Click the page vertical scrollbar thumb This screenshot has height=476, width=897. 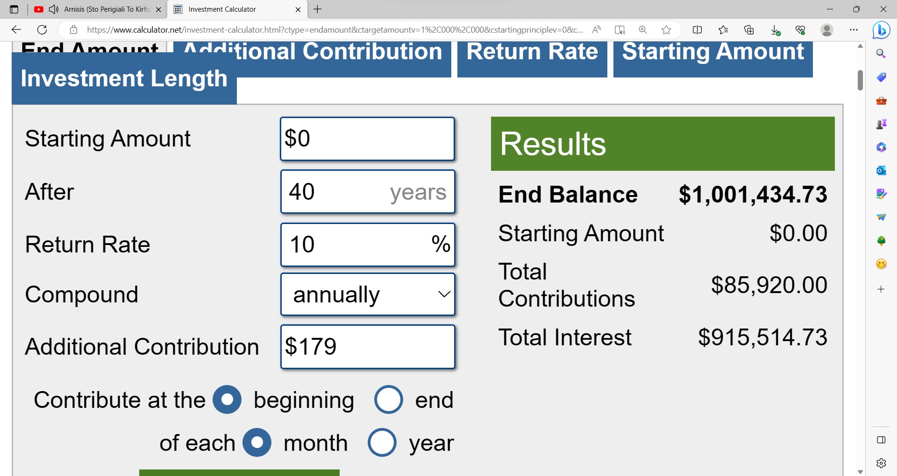860,80
